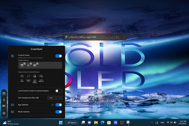Click the Search the web or type a URL box
The image size is (189, 126).
click(94, 37)
